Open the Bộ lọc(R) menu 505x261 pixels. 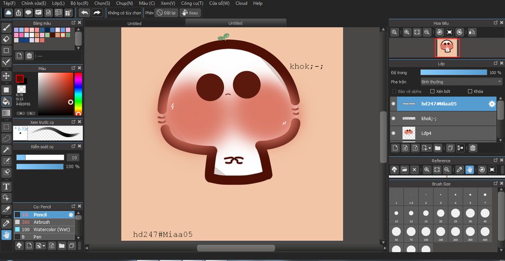(x=79, y=3)
